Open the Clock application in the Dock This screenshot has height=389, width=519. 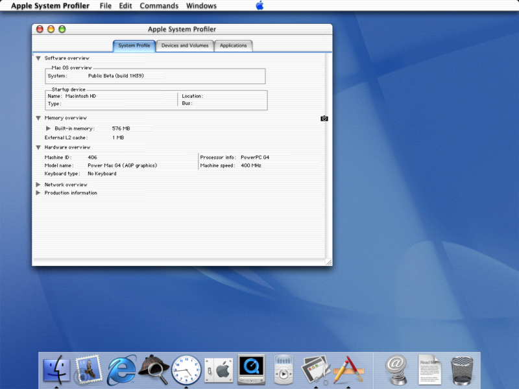click(x=186, y=370)
